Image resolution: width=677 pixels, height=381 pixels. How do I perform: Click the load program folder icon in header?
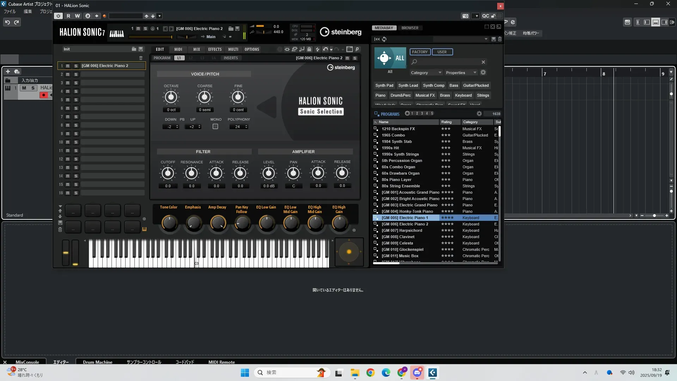coord(231,29)
